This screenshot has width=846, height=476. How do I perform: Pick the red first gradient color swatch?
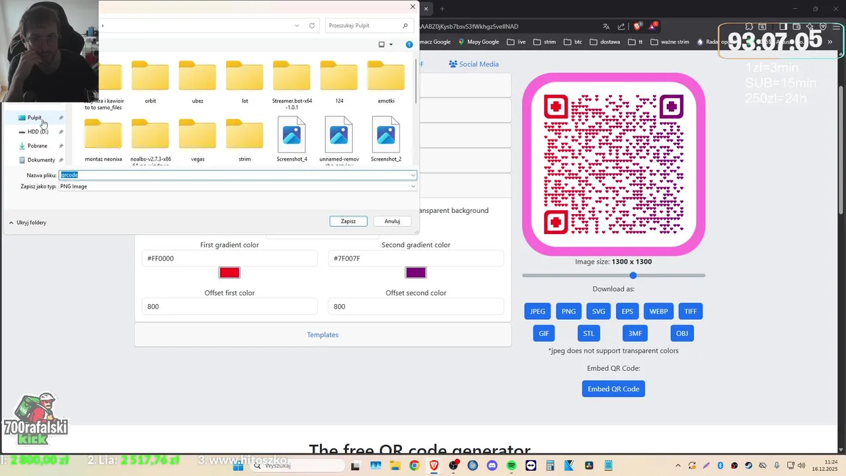click(x=229, y=272)
